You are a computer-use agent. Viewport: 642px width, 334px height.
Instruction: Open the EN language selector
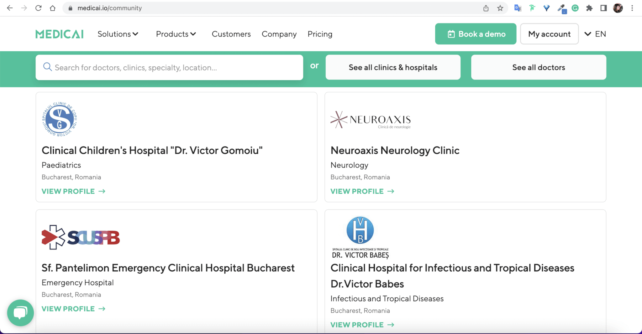point(595,34)
